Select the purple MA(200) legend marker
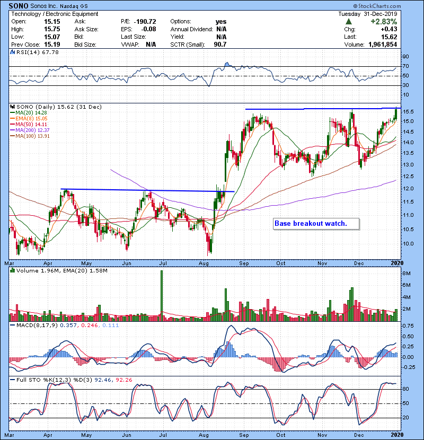The height and width of the screenshot is (440, 424). tap(12, 130)
